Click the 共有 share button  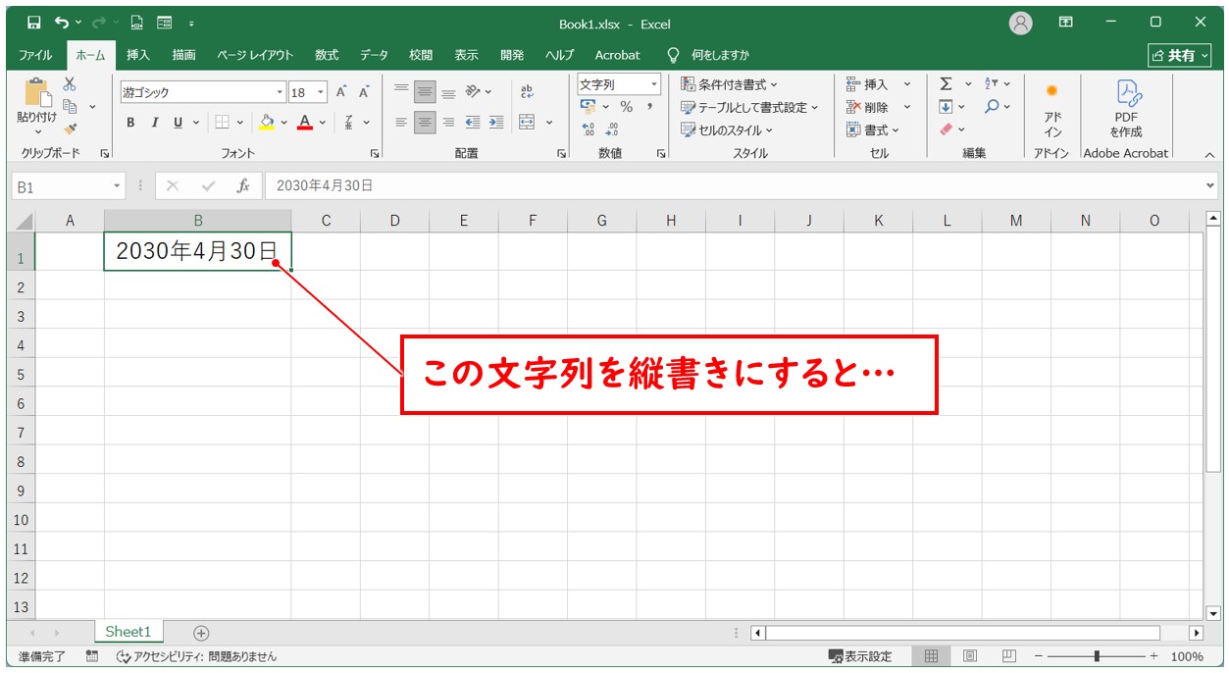1180,55
